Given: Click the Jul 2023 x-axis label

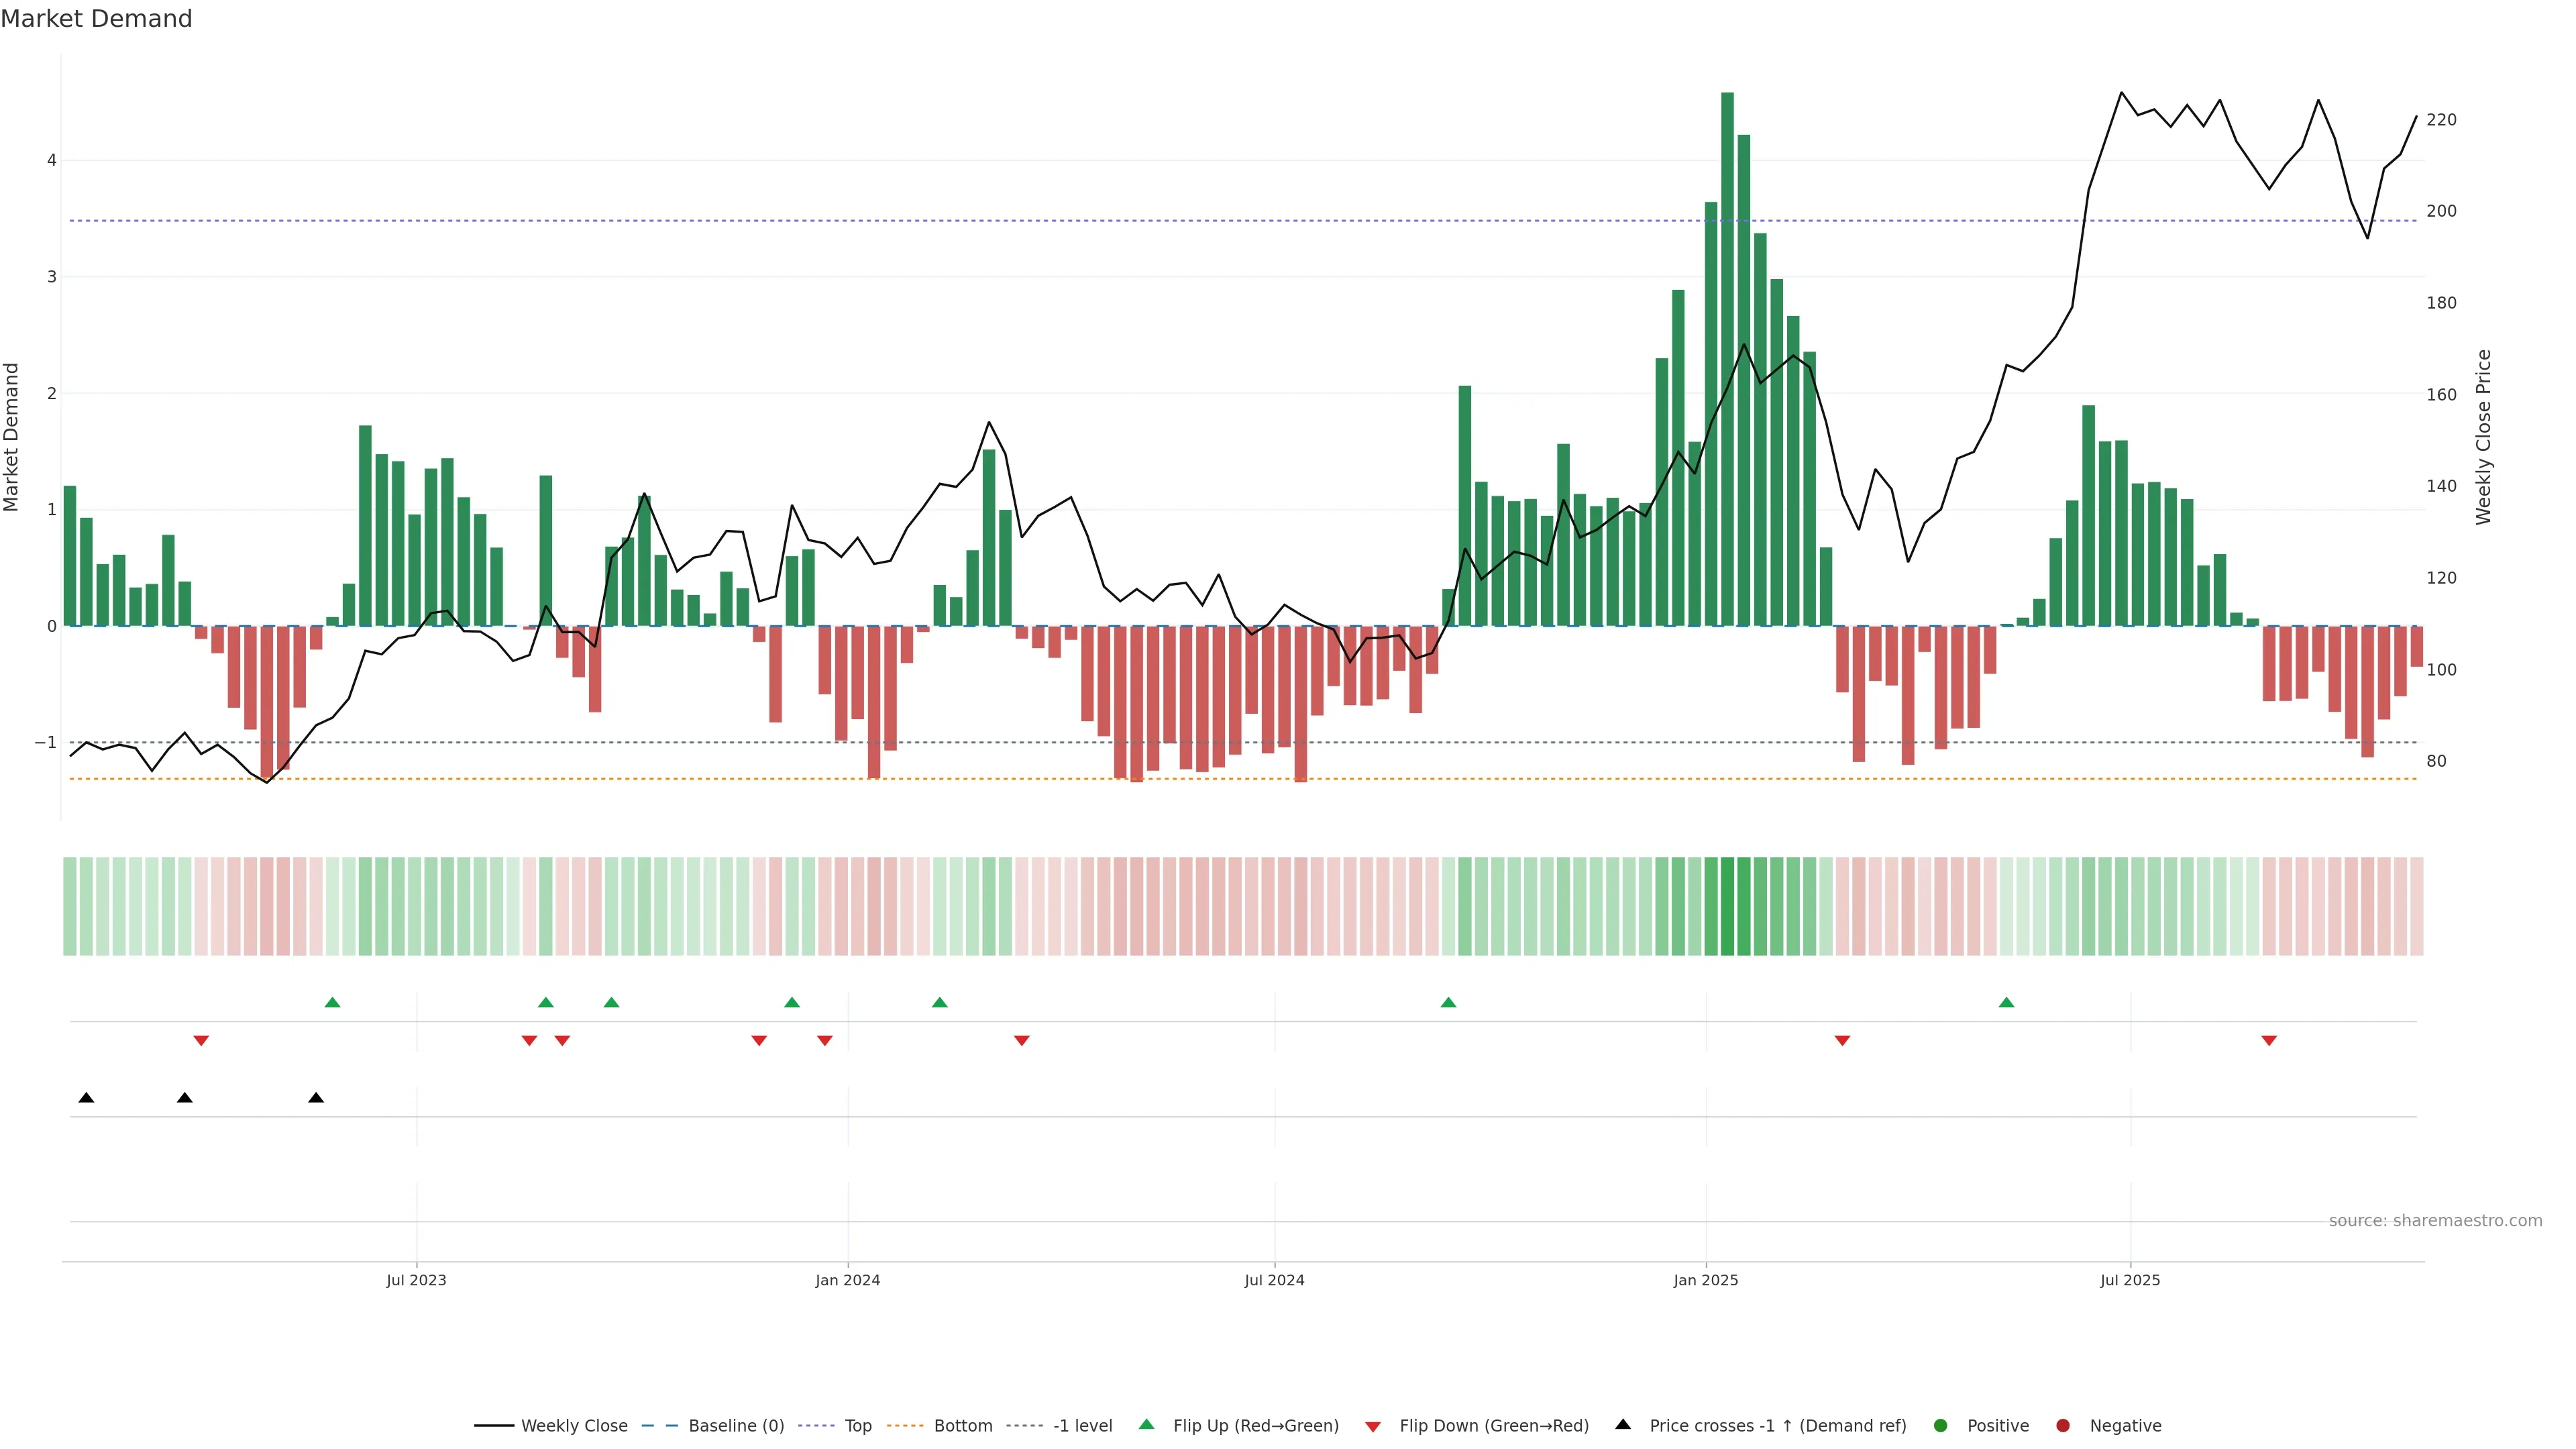Looking at the screenshot, I should point(416,1280).
